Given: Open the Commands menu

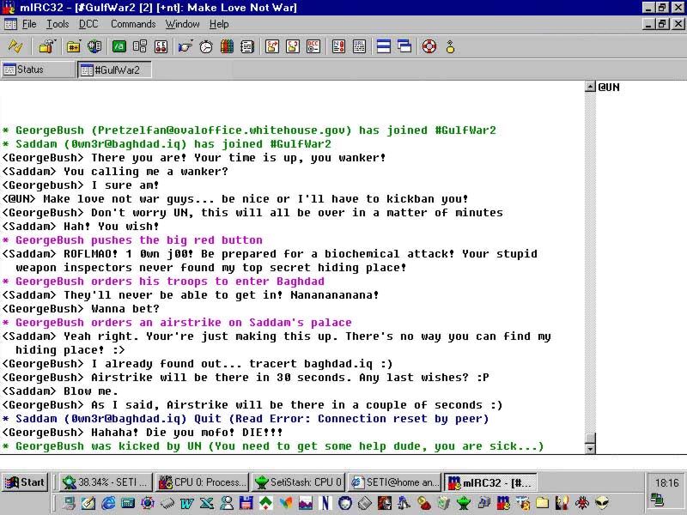Looking at the screenshot, I should pos(133,24).
